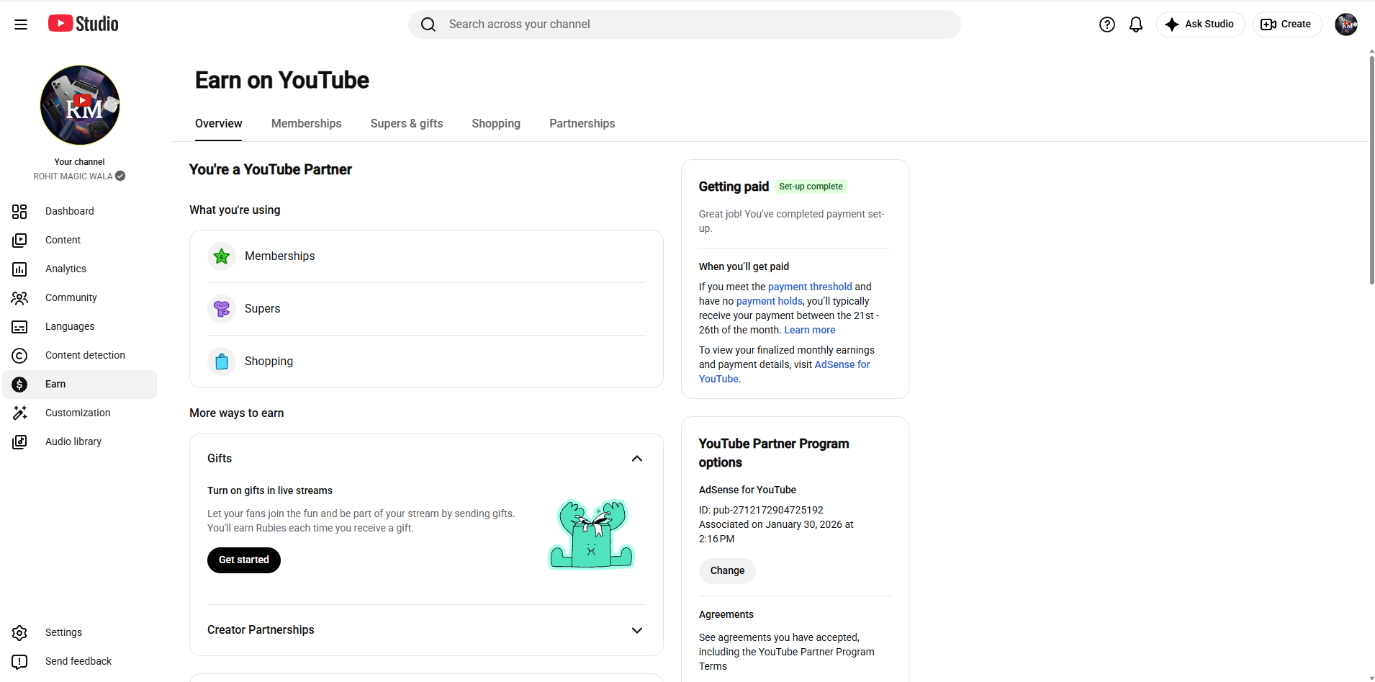Click the Send feedback icon
This screenshot has height=682, width=1375.
(x=19, y=661)
